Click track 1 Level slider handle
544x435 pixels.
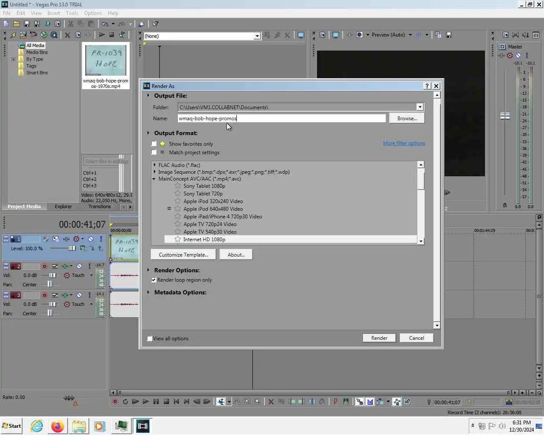coord(72,249)
